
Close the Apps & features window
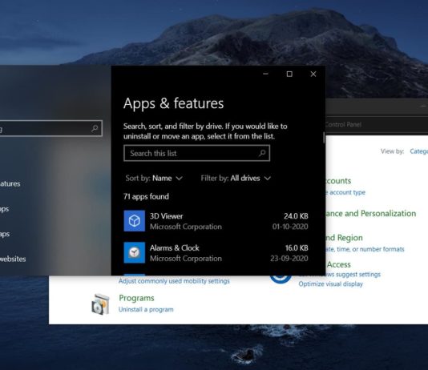point(313,74)
